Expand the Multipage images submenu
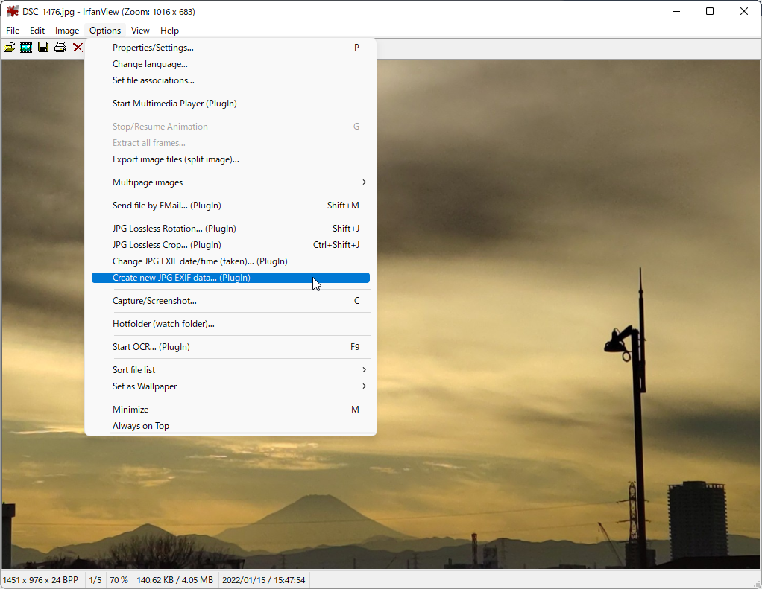The image size is (762, 589). click(x=231, y=182)
